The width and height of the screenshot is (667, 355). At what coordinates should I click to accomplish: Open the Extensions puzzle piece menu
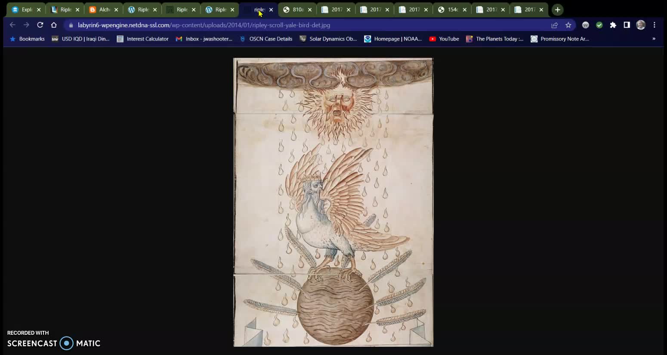click(x=613, y=25)
